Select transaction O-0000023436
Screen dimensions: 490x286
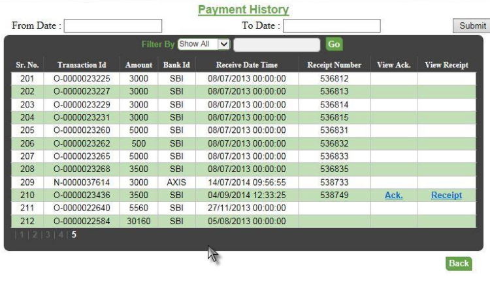pos(82,195)
